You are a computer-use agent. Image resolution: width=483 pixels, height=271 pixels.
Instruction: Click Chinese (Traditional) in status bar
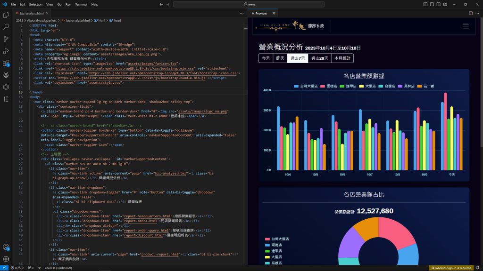click(58, 268)
